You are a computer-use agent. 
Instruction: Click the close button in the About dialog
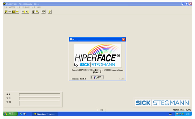point(97,77)
